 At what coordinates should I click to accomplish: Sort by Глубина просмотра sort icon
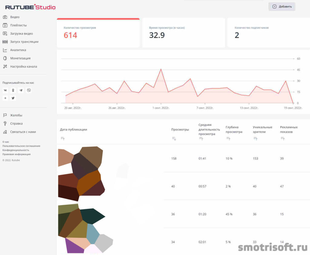(228, 138)
